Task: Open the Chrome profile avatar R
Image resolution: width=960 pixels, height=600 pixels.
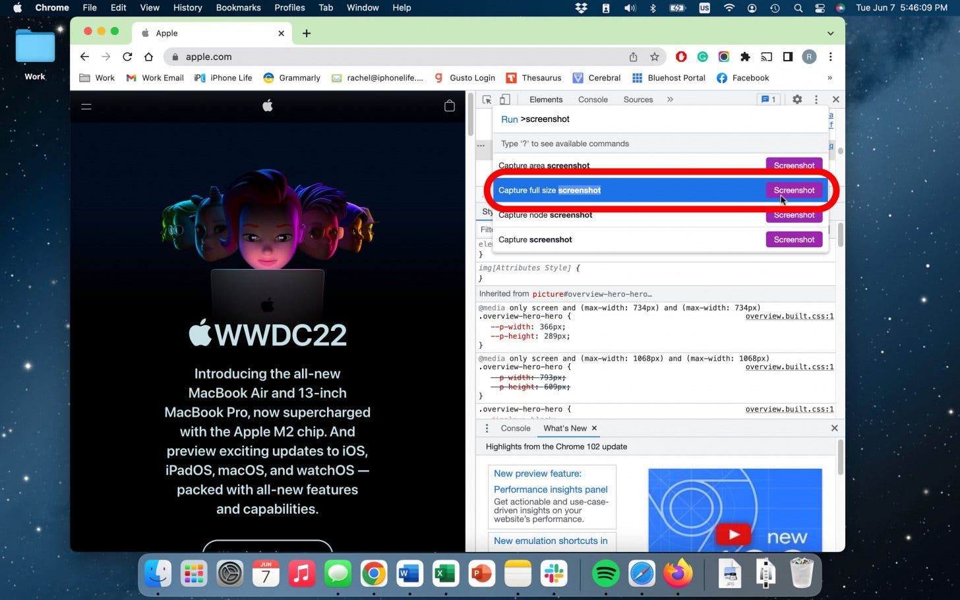Action: click(x=809, y=57)
